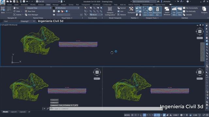Select the Drawing2 file tab
The height and width of the screenshot is (117, 209).
point(25,21)
